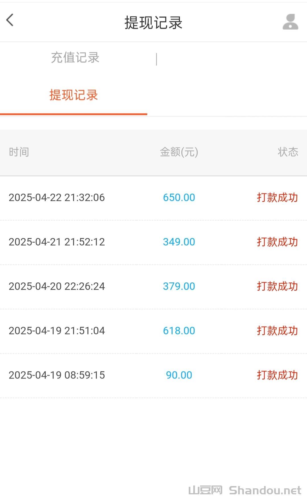The image size is (307, 500).
Task: Open the 2025-04-21 21:52:12 withdrawal record
Action: (x=57, y=242)
